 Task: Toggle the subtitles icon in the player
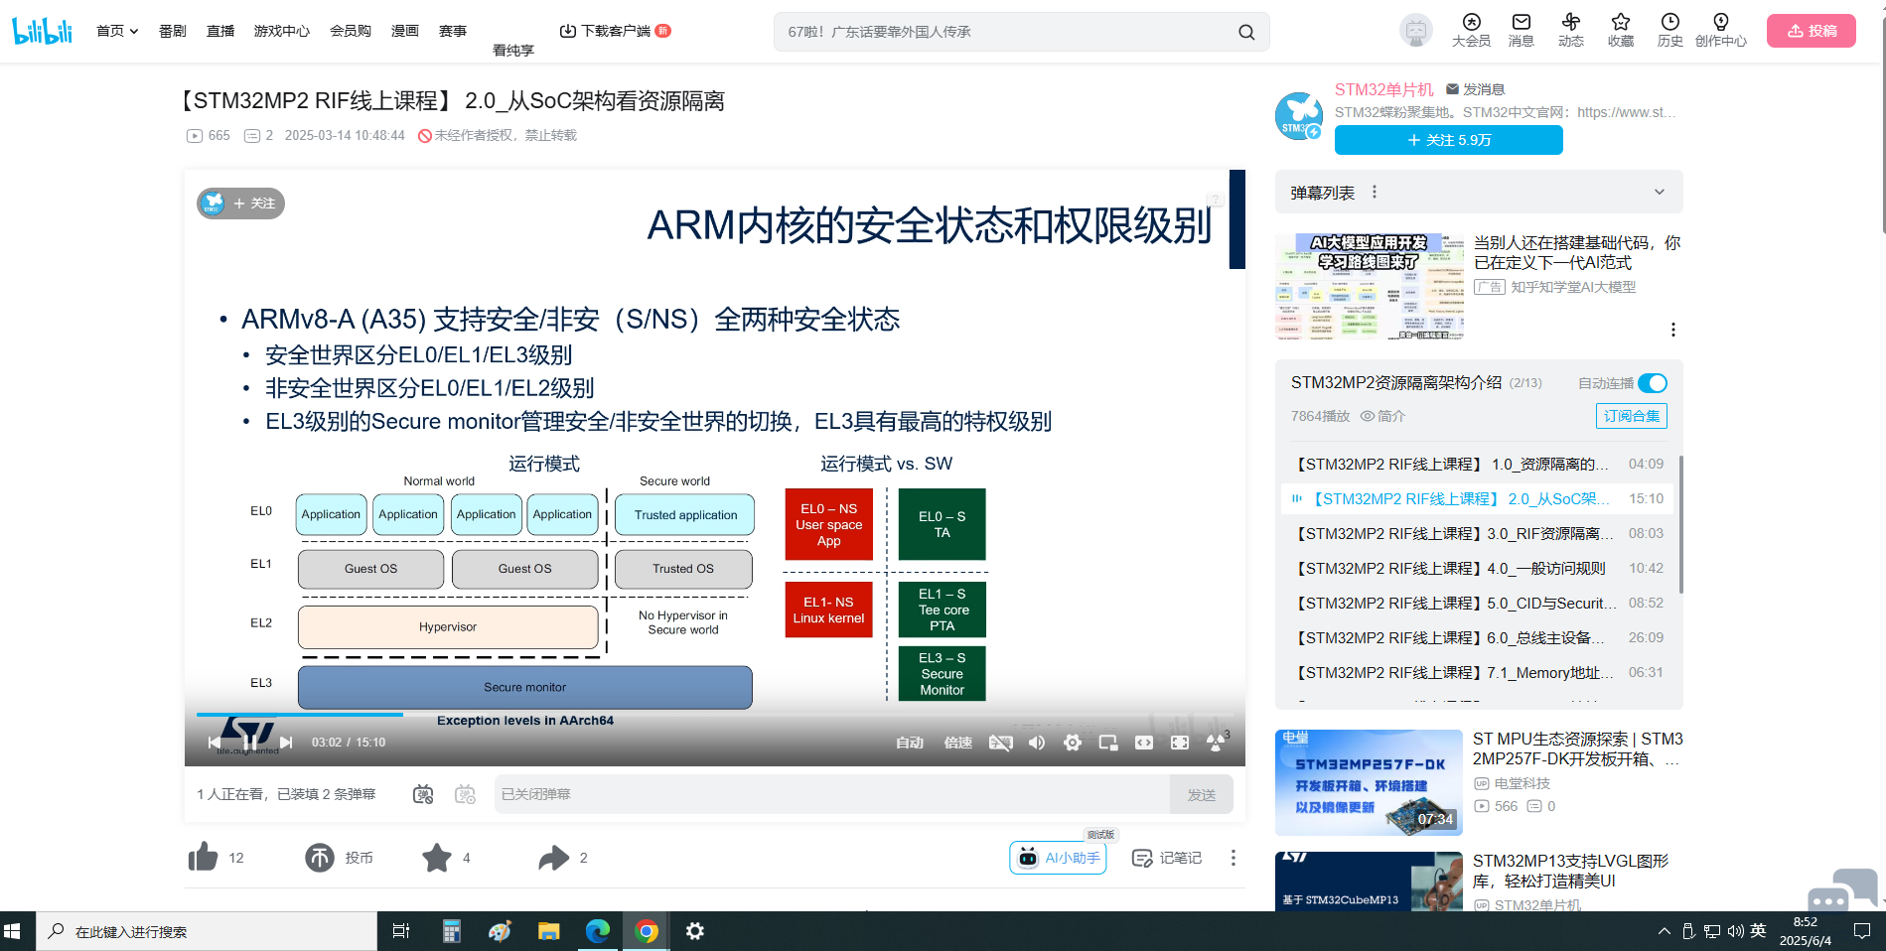tap(1001, 743)
